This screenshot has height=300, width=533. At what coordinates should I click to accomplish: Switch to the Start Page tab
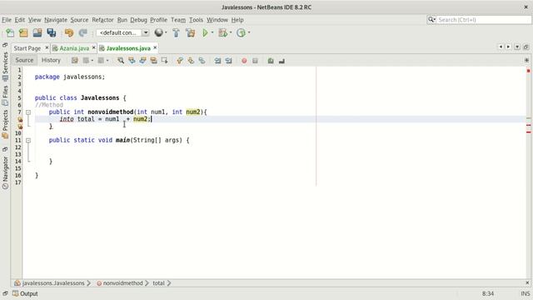(x=27, y=48)
